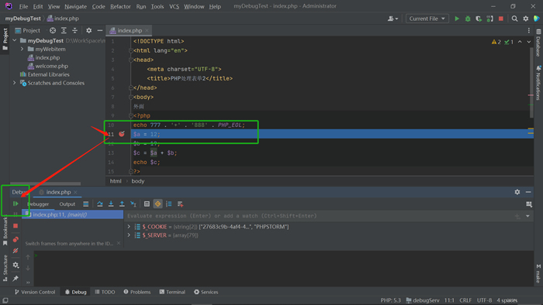Click show execution point lines icon
The width and height of the screenshot is (543, 305).
[86, 204]
